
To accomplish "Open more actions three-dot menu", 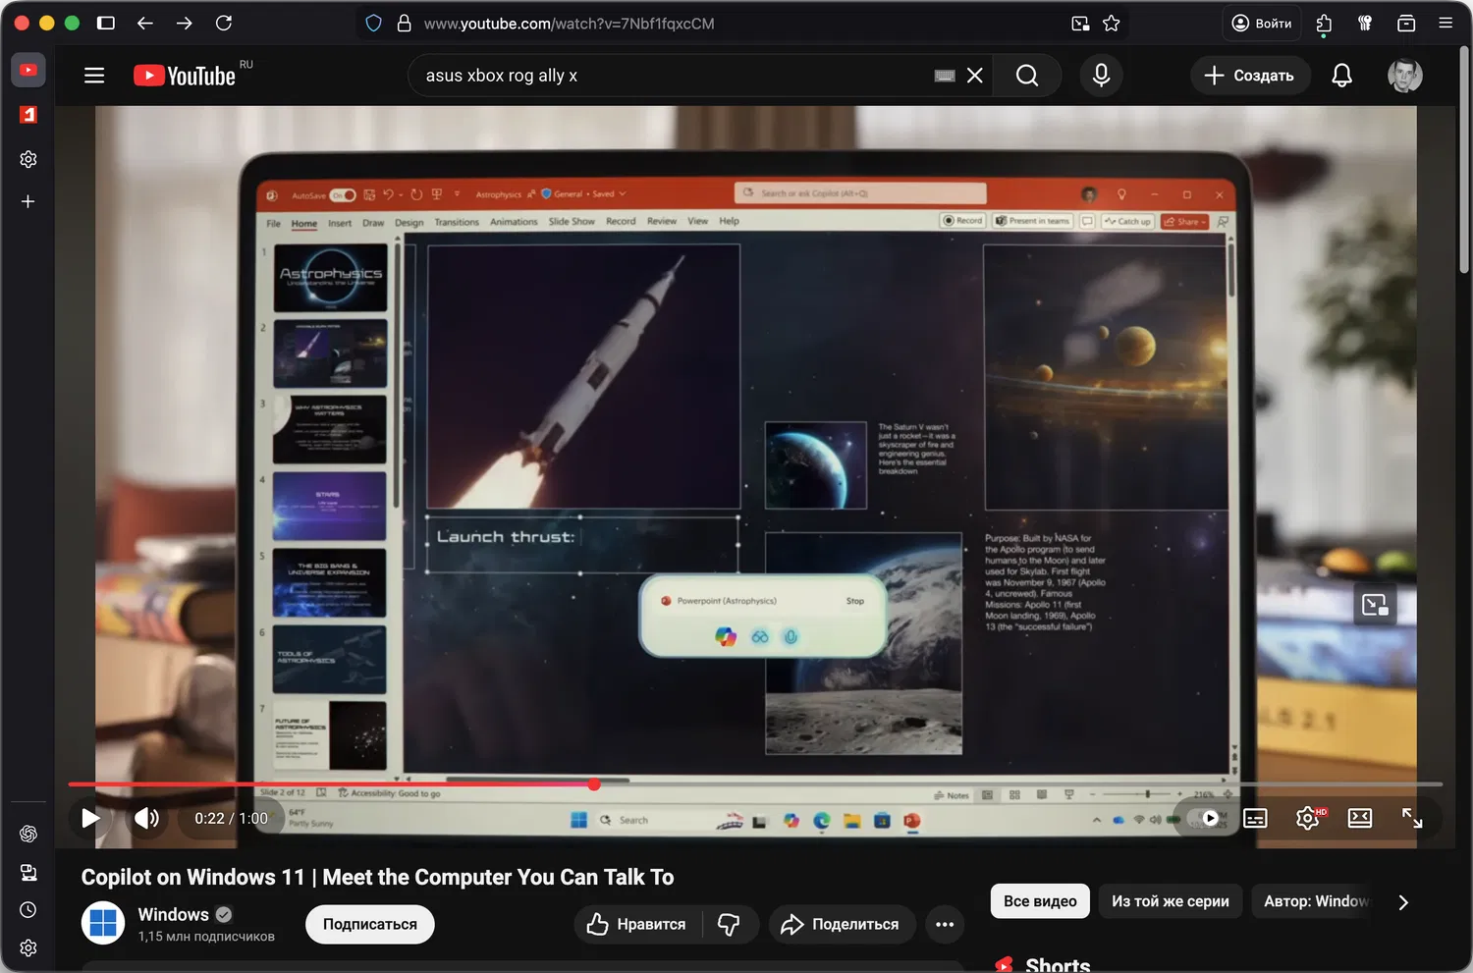I will 945,924.
